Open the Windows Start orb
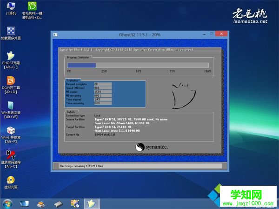This screenshot has height=209, width=279. tap(7, 204)
